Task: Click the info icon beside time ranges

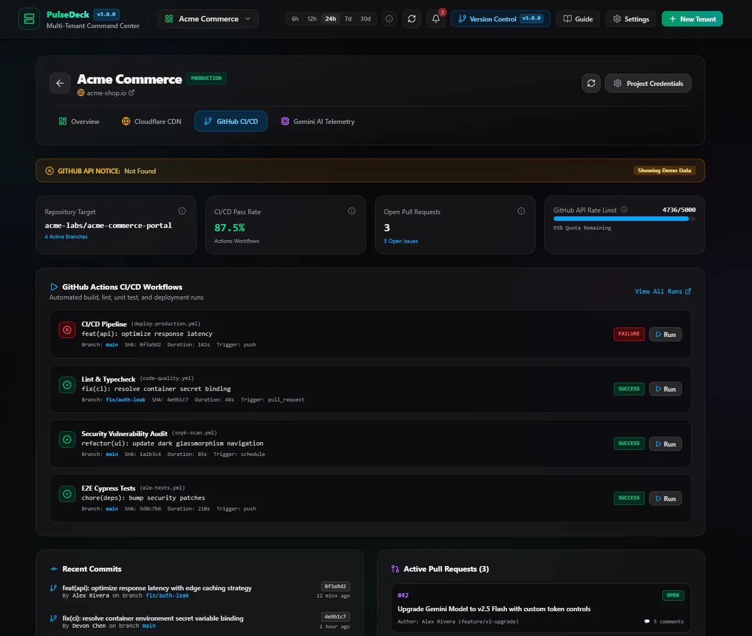Action: pos(389,19)
